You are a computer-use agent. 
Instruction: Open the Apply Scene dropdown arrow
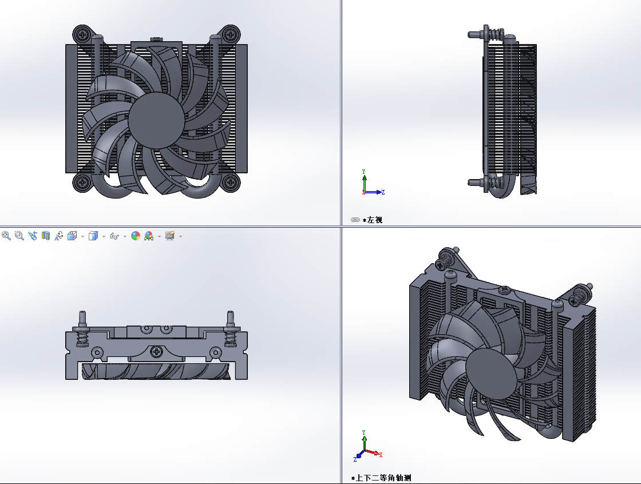click(x=160, y=236)
